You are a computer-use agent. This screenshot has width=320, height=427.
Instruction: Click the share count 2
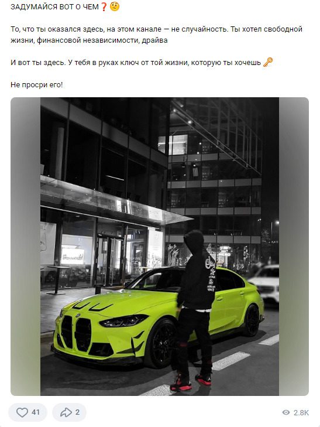coord(77,412)
